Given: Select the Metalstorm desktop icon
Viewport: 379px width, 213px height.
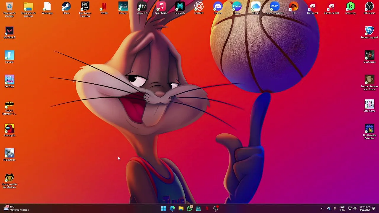Looking at the screenshot, I should coord(9,155).
